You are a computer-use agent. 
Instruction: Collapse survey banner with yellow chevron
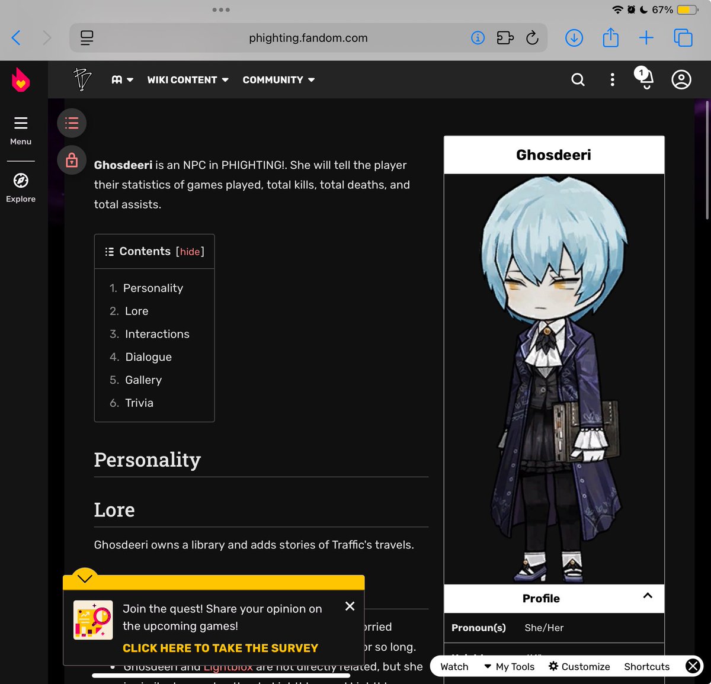85,579
